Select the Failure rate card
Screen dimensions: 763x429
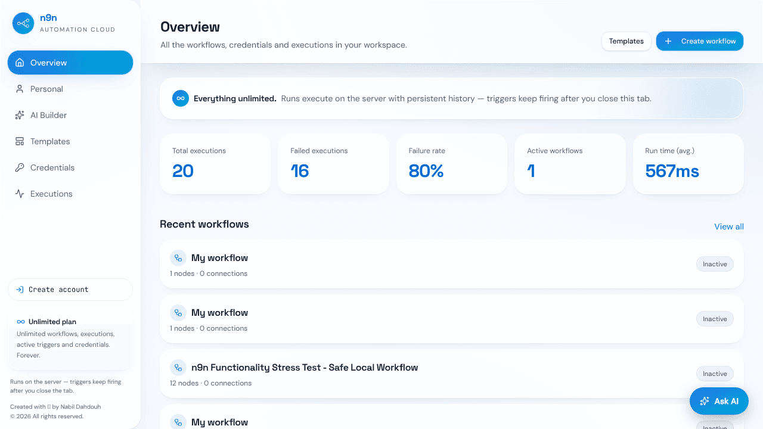point(452,164)
